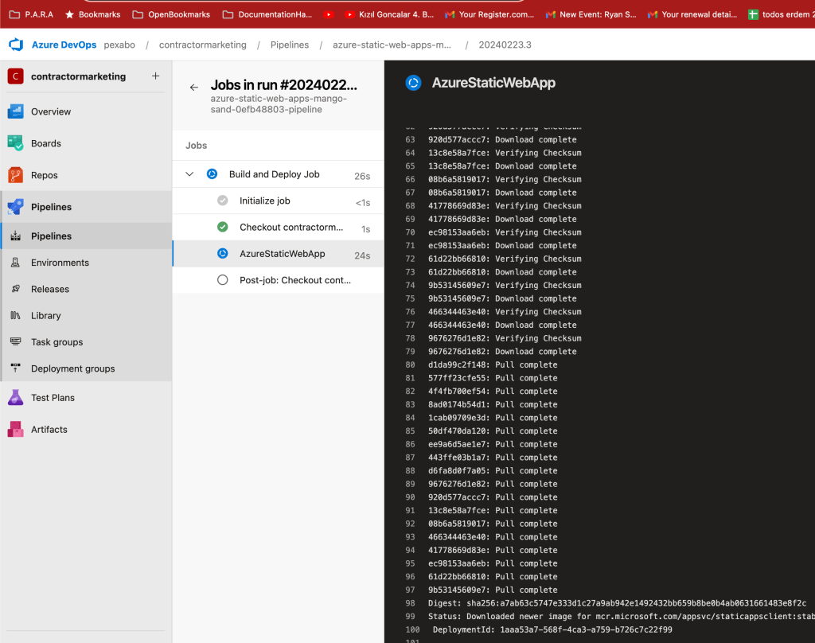Click the Environments icon
This screenshot has height=643, width=815.
[x=16, y=263]
